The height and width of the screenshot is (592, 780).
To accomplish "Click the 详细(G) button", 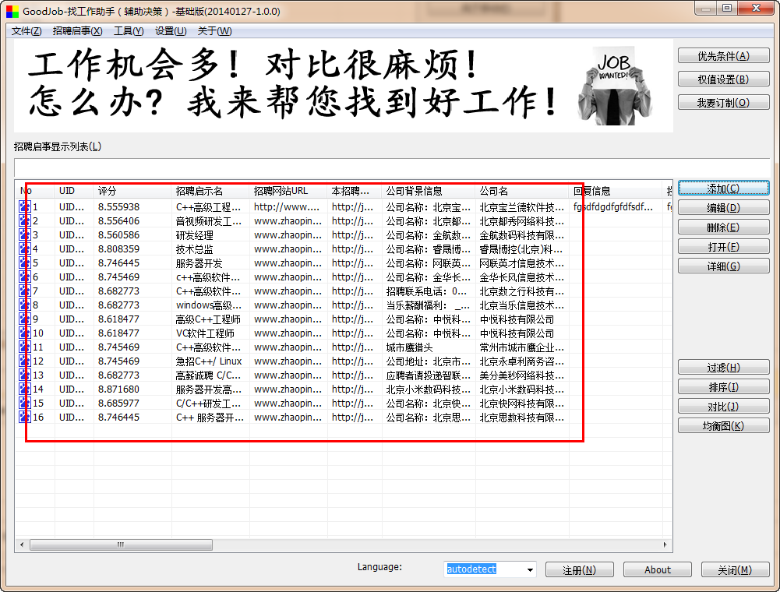I will click(x=723, y=266).
